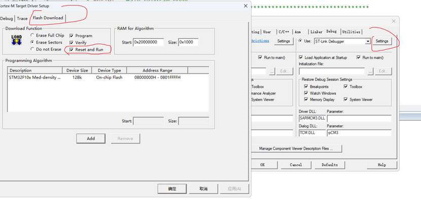Open the User tab in Options dialog
421x201 pixels.
tap(267, 32)
